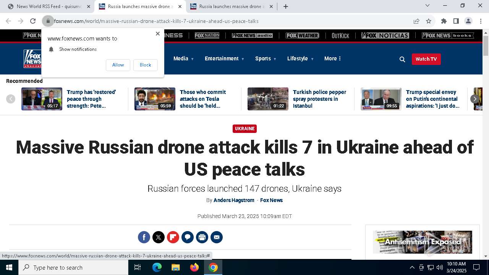Viewport: 489px width, 275px height.
Task: Email the article
Action: pos(217,237)
